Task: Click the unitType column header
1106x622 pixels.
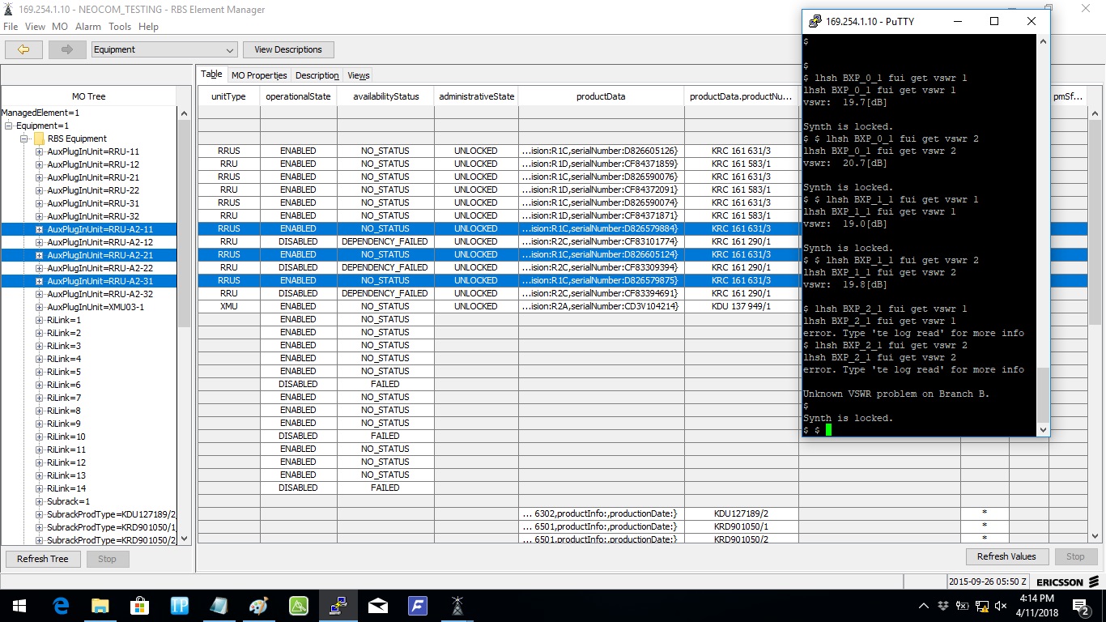Action: (228, 96)
